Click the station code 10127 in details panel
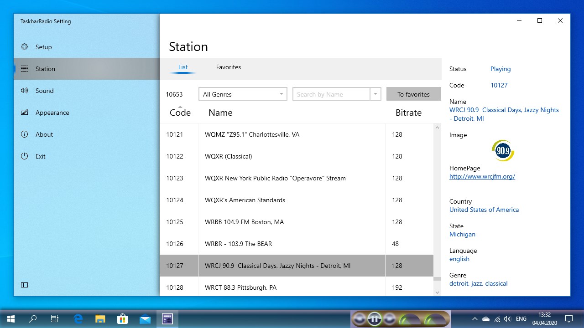The image size is (584, 328). click(x=499, y=85)
